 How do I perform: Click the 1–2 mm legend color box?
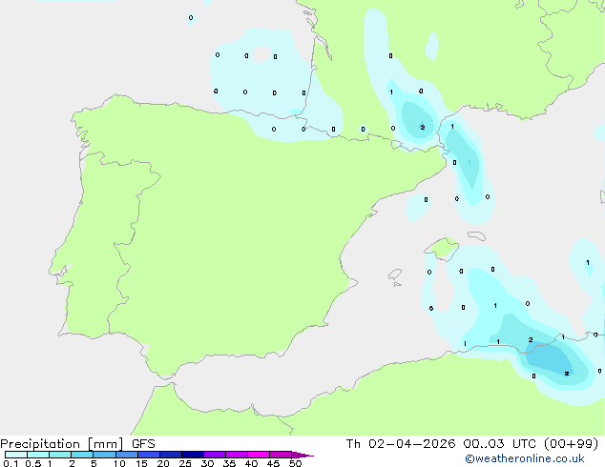[x=60, y=455]
